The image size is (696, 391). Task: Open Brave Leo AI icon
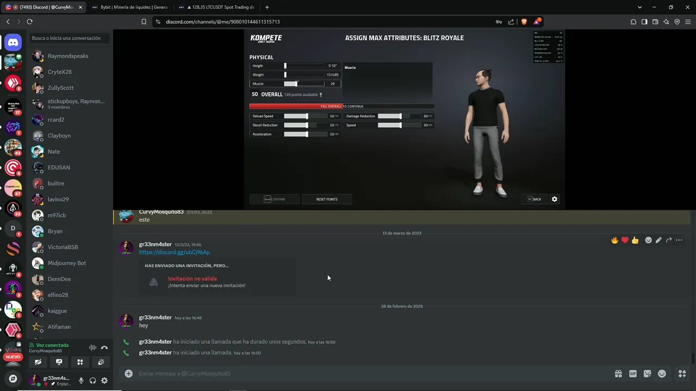666,22
